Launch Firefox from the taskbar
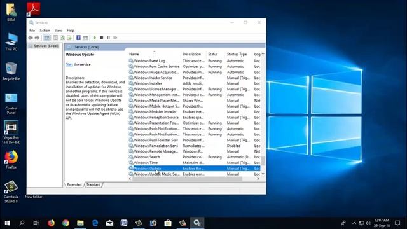The height and width of the screenshot is (229, 407). click(51, 223)
